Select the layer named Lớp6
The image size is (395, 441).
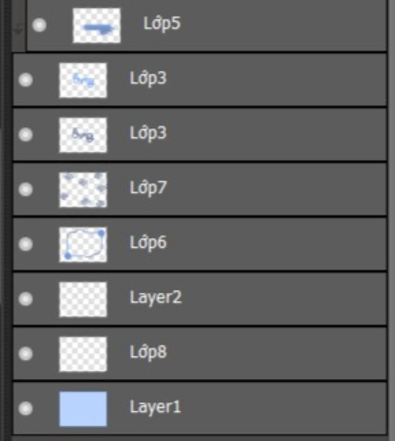pyautogui.click(x=148, y=242)
